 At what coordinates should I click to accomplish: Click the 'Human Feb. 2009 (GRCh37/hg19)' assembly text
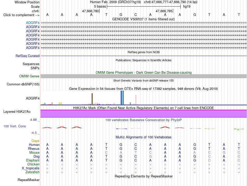[x=115, y=2]
